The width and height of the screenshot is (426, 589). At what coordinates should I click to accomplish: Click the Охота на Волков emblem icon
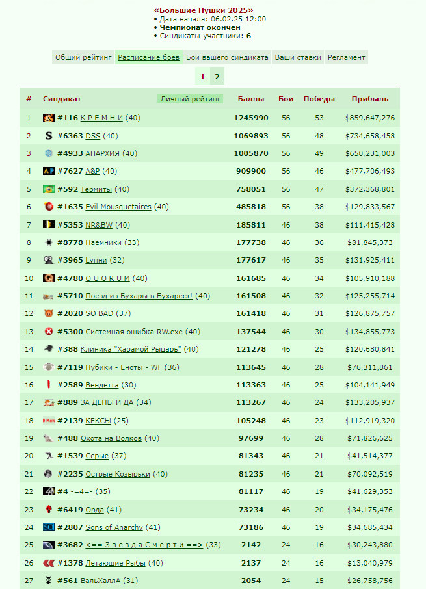pyautogui.click(x=49, y=438)
